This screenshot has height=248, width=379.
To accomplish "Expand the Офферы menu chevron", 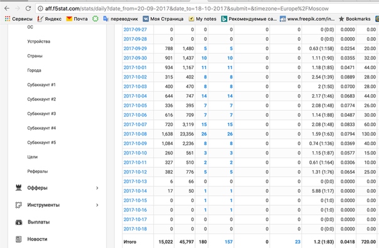I will click(x=97, y=188).
